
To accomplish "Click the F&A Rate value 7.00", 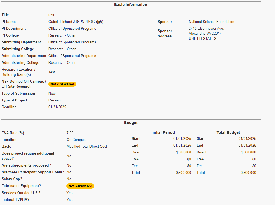I will [x=70, y=133].
